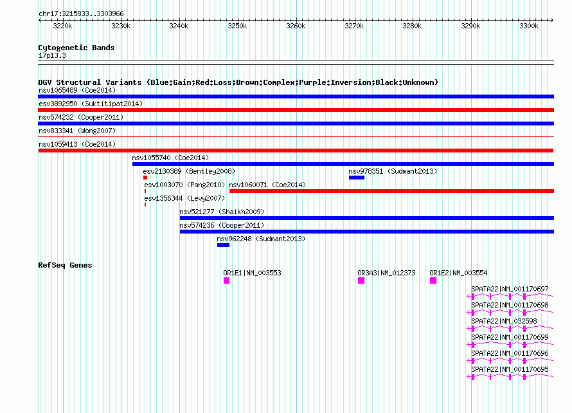This screenshot has height=413, width=572.
Task: Click the nsv574232 (Cooper2011) label
Action: (81, 117)
